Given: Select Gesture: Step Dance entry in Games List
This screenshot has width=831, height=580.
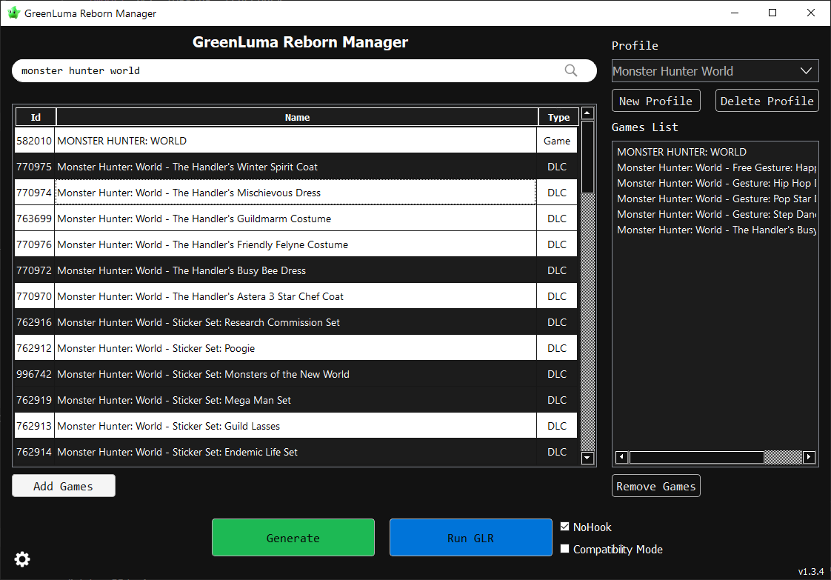Looking at the screenshot, I should coord(716,214).
